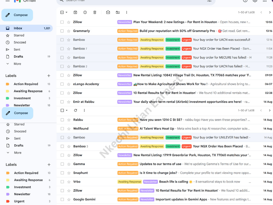Star the Gamma terms of use email
273x205 pixels.
click(x=69, y=164)
